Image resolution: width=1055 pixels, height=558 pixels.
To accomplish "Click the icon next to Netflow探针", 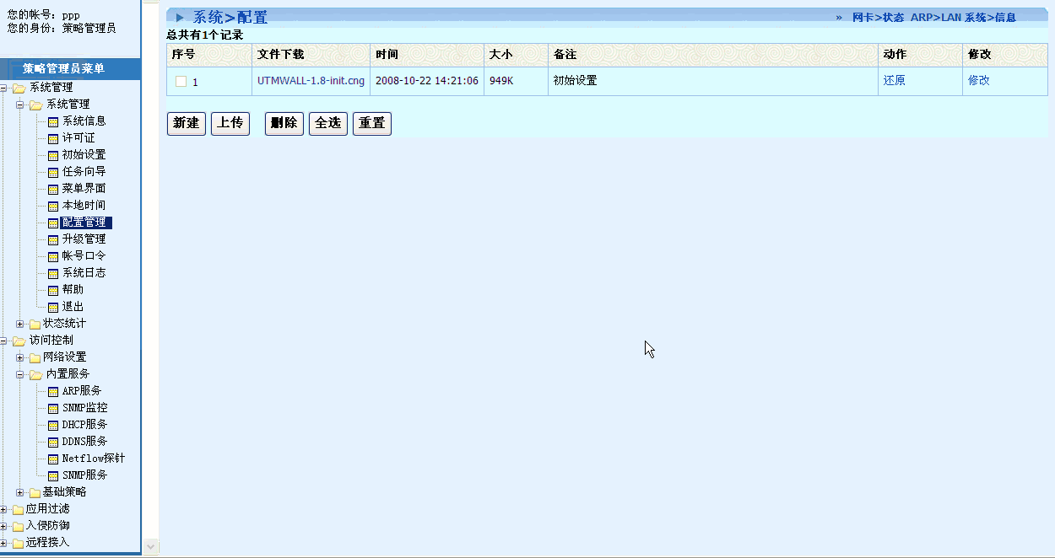I will pyautogui.click(x=53, y=459).
